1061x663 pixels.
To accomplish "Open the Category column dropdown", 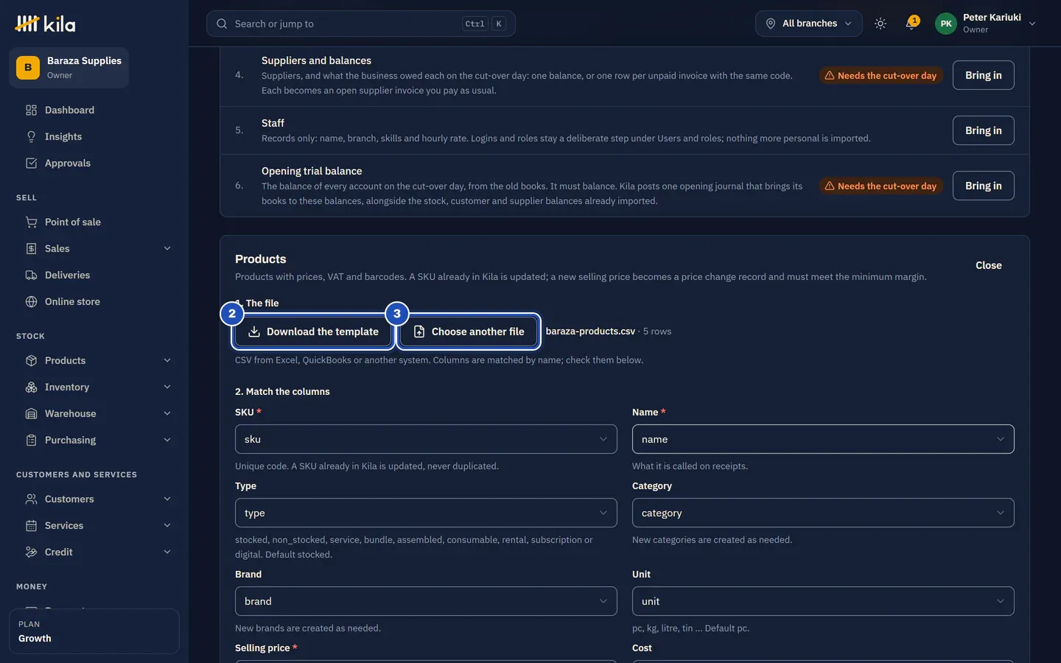I will tap(823, 513).
